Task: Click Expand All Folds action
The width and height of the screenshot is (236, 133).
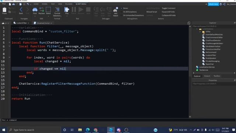Action: click(x=168, y=12)
